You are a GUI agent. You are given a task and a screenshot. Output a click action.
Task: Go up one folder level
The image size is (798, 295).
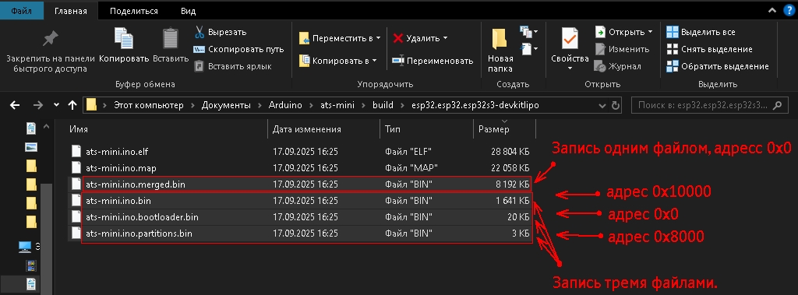[x=72, y=105]
